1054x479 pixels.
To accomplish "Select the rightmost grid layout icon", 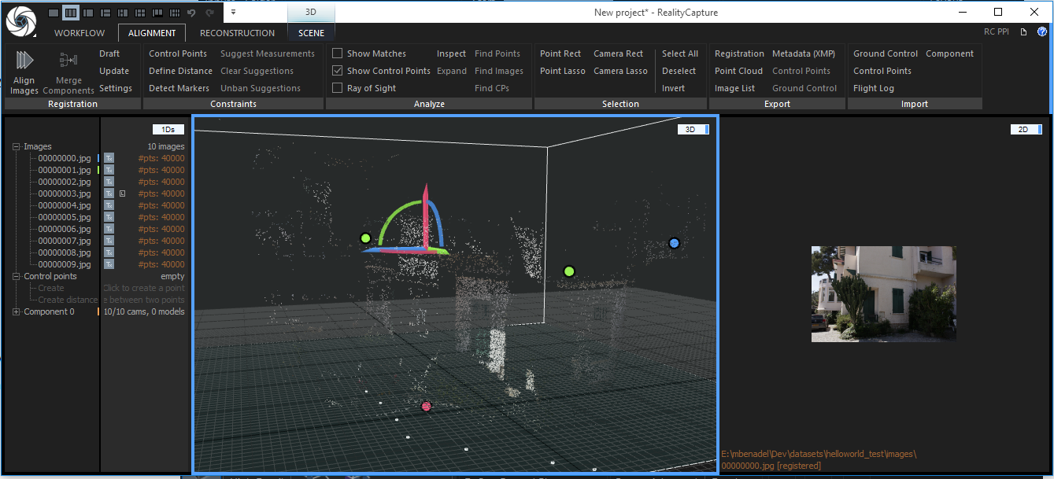I will coord(174,13).
